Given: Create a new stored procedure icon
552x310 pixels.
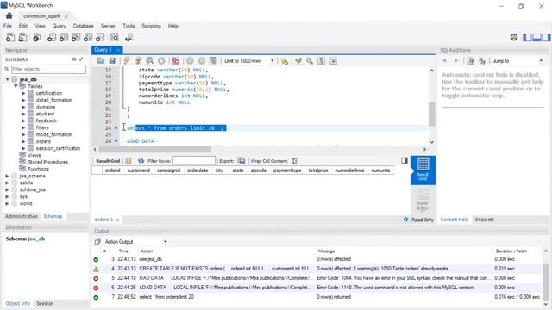Looking at the screenshot, I should click(x=88, y=37).
